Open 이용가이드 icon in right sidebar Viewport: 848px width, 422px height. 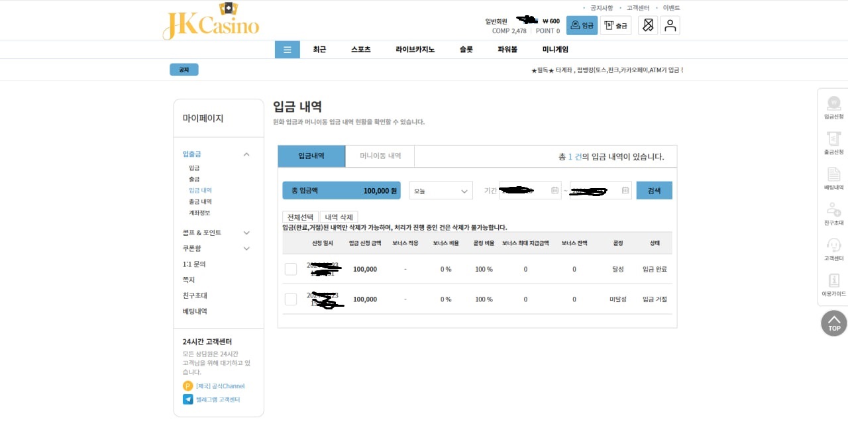click(833, 282)
